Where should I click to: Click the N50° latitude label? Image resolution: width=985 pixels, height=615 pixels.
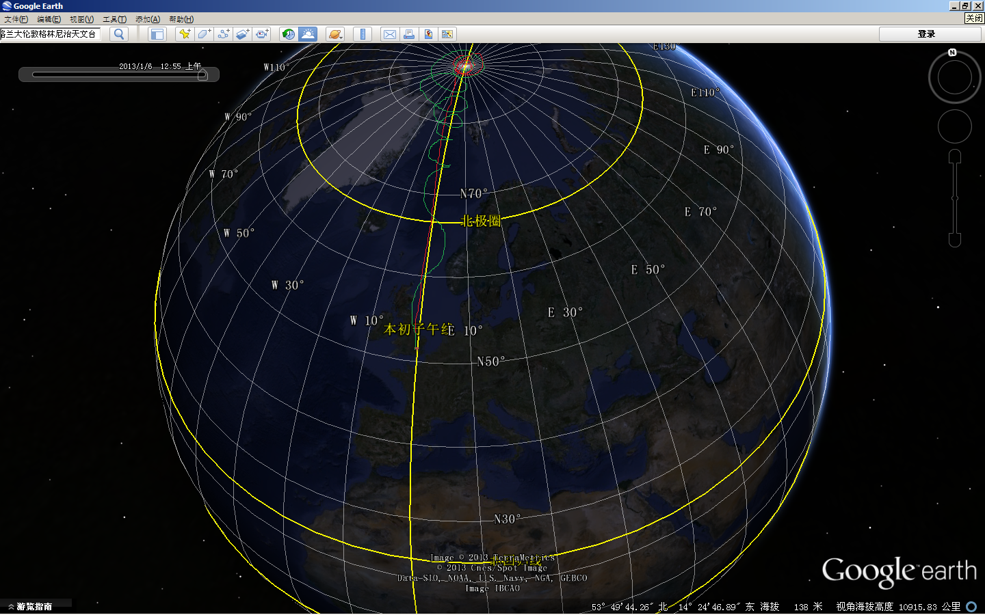[491, 361]
